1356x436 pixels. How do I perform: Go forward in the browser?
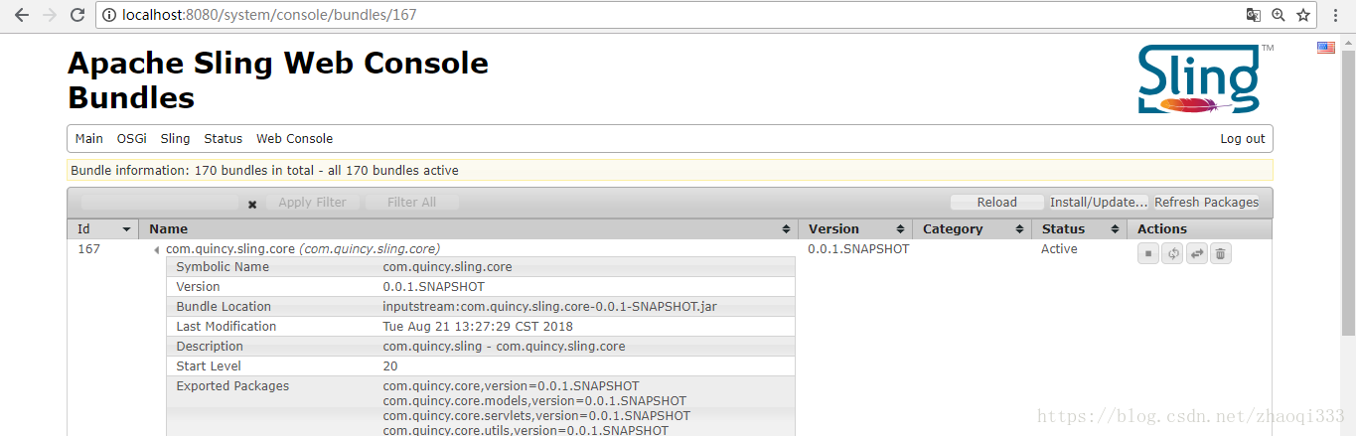(x=49, y=15)
